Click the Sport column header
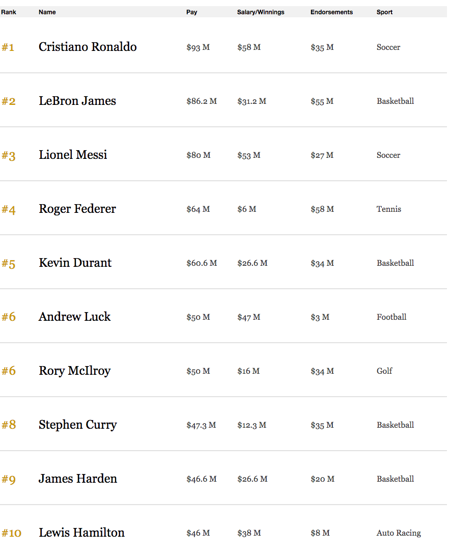450x554 pixels. [384, 12]
